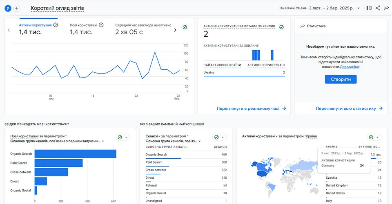The height and width of the screenshot is (204, 392).
Task: Click the per-minute active users bar chart
Action: (x=244, y=55)
